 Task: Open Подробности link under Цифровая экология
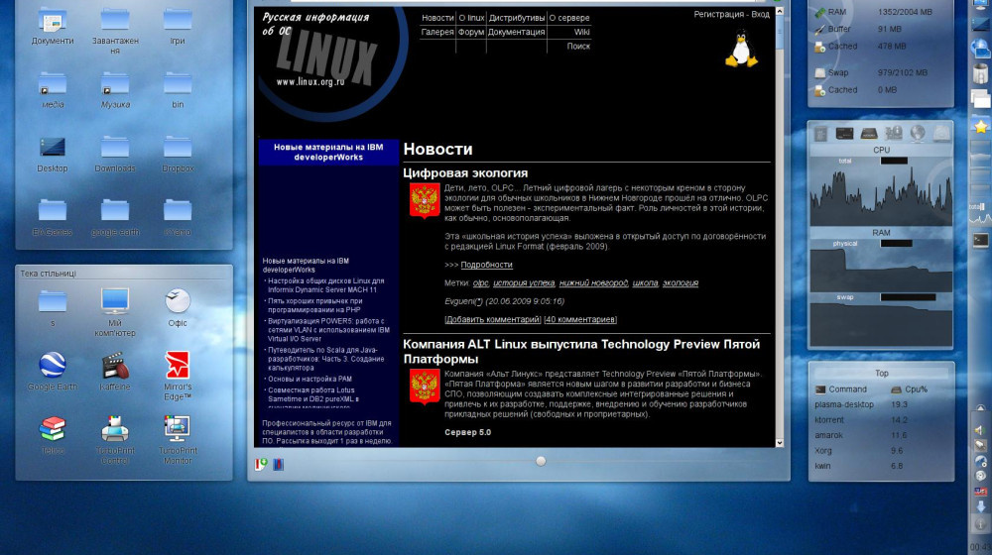[x=486, y=265]
